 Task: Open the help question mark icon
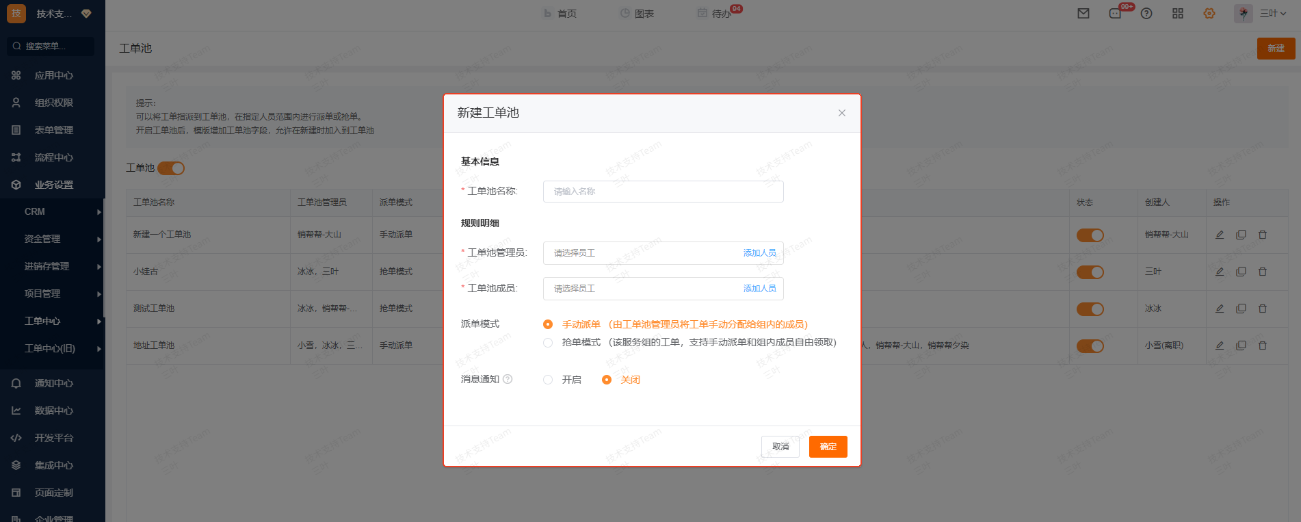pos(1146,14)
